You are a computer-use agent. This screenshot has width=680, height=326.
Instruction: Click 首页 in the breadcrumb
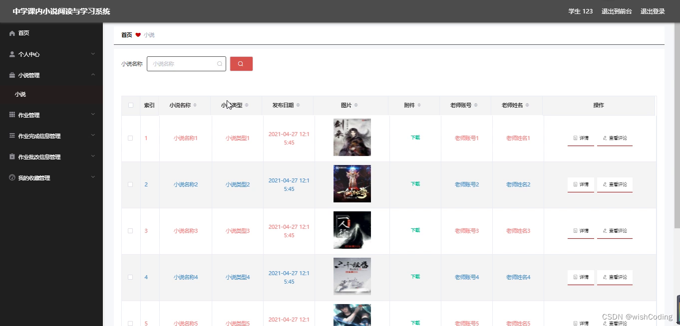pos(127,35)
